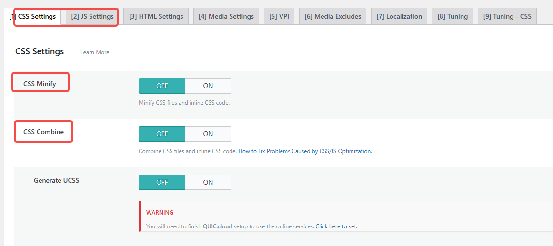Image resolution: width=553 pixels, height=246 pixels.
Task: Open the How to Fix CSS/JS Optimization Problems link
Action: coord(305,151)
